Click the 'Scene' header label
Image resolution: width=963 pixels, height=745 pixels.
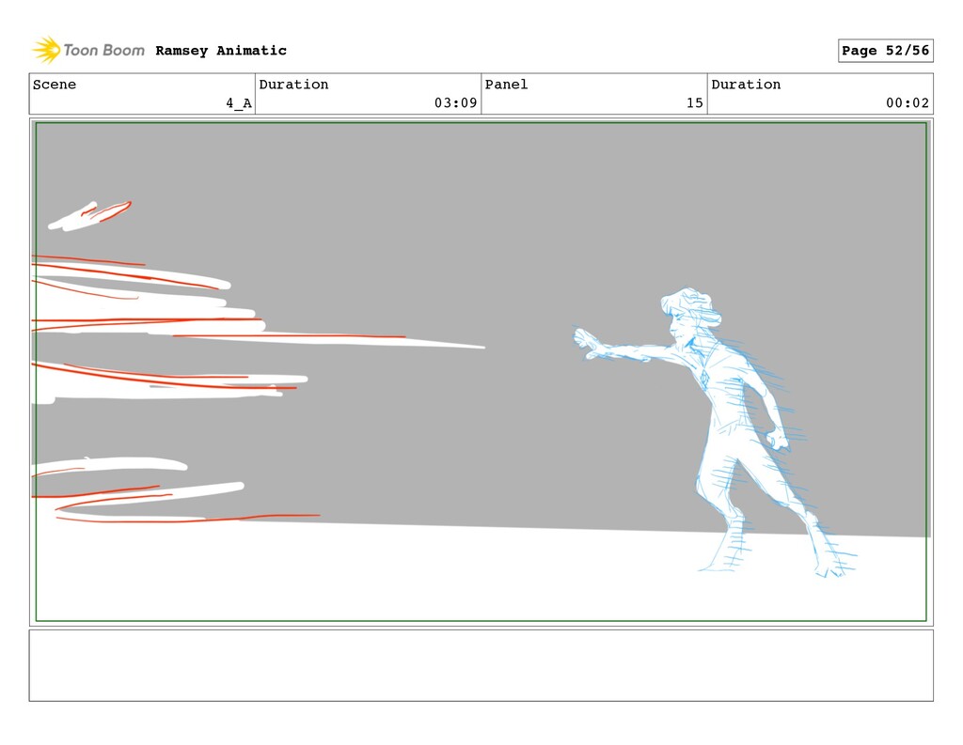[x=55, y=85]
